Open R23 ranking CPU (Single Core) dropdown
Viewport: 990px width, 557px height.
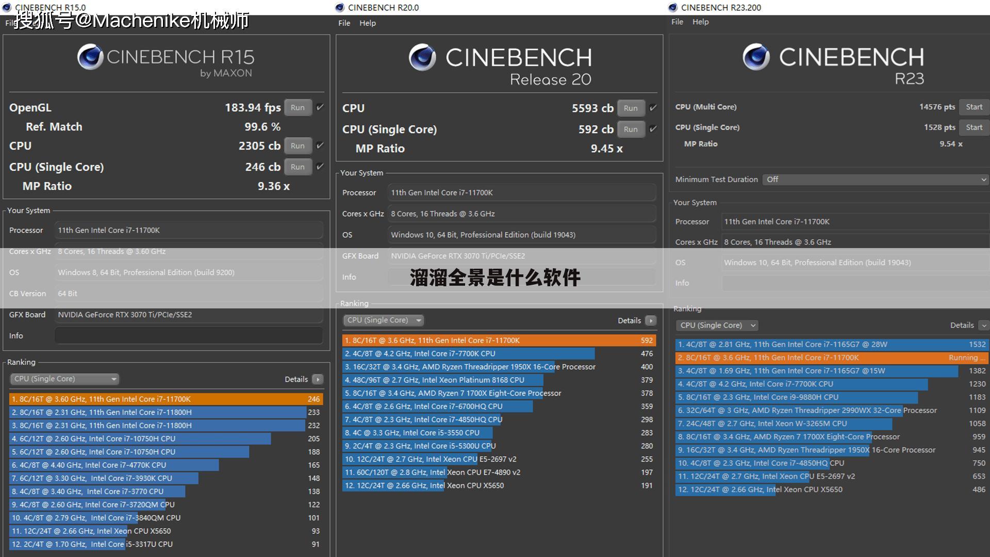pyautogui.click(x=717, y=325)
